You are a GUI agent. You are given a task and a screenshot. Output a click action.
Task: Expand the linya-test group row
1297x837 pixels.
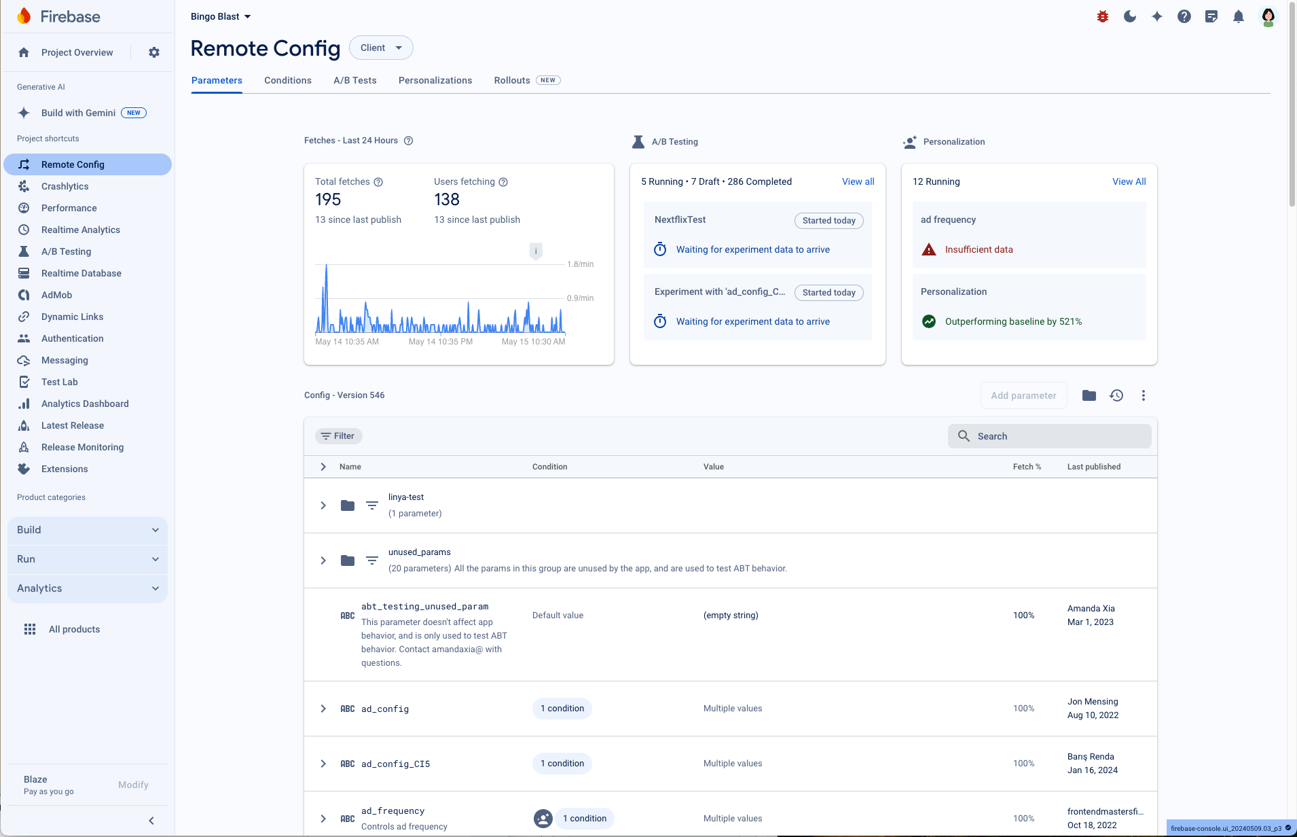(323, 505)
